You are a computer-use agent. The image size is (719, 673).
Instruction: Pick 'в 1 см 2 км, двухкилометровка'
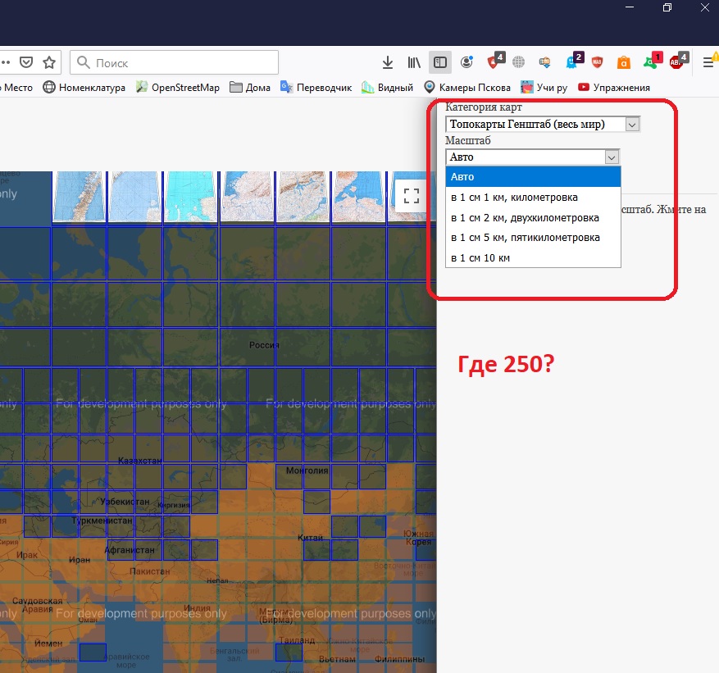pyautogui.click(x=533, y=218)
